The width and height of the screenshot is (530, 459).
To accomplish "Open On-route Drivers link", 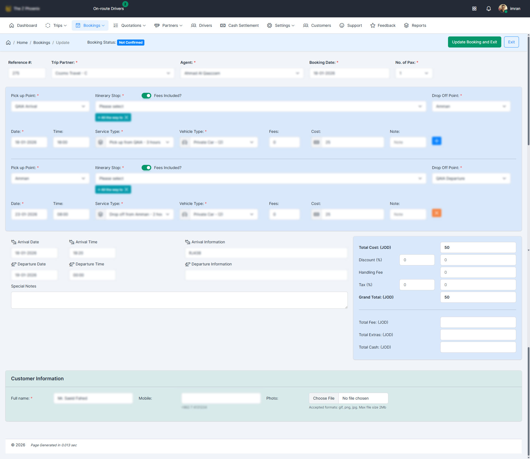I will coord(108,9).
